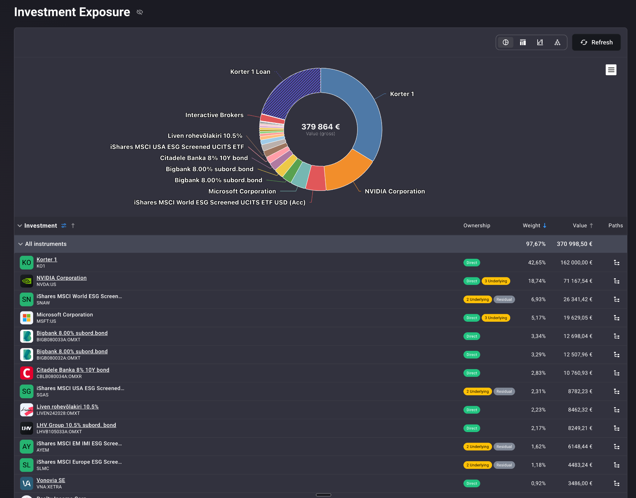
Task: Click the 379 864 € center total
Action: click(x=320, y=127)
